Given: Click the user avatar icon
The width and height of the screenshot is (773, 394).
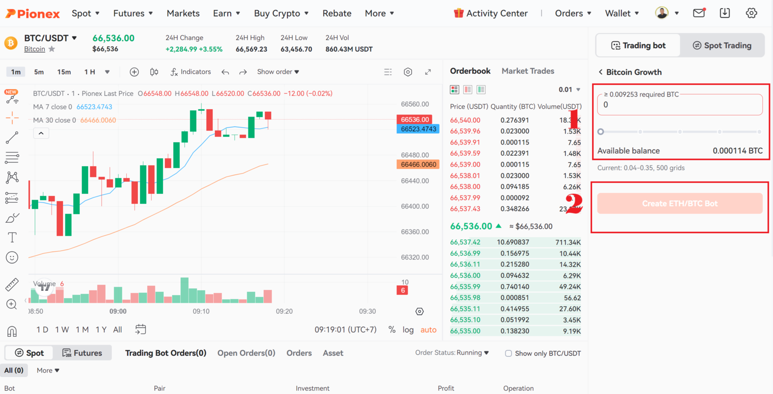Looking at the screenshot, I should coord(662,13).
